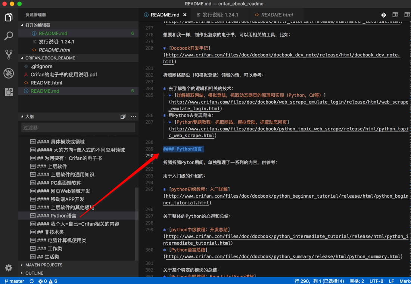Click the split editor icon

pos(407,15)
